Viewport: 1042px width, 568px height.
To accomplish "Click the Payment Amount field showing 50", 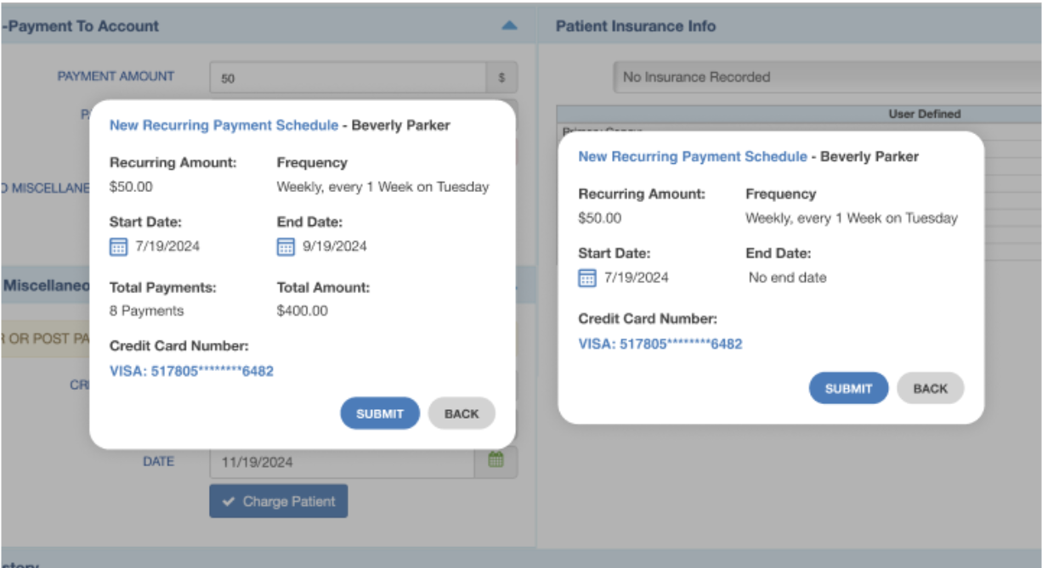I will pyautogui.click(x=348, y=78).
